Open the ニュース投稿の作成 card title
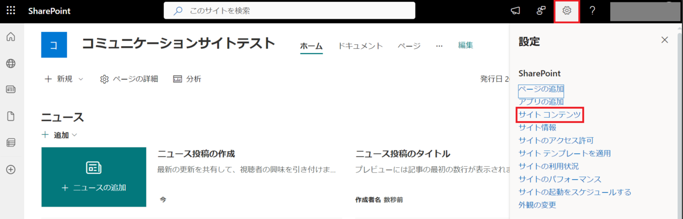 (196, 154)
